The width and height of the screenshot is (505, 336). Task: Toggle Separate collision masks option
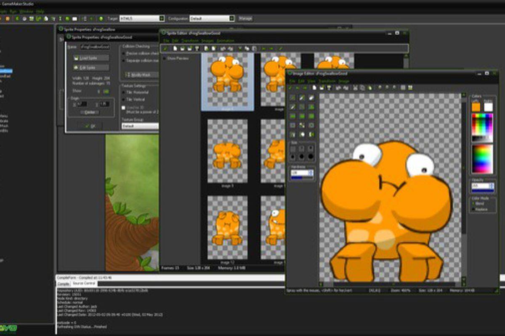pyautogui.click(x=140, y=61)
